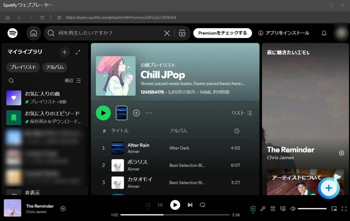Open more options three dots for playlist
This screenshot has height=221, width=350.
coord(149,113)
